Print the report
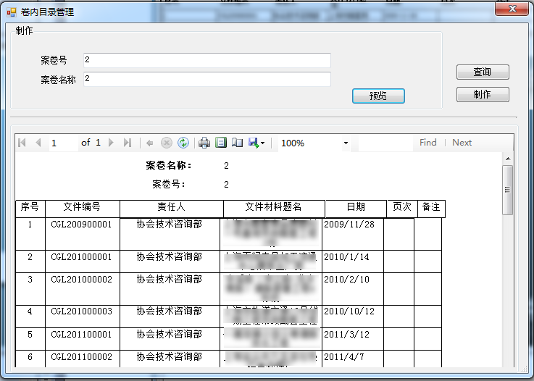Image resolution: width=534 pixels, height=381 pixels. 204,143
